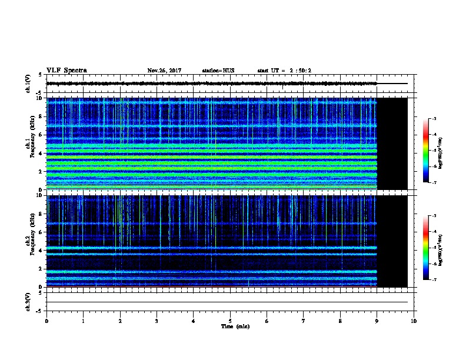
Task: Click the ch.2 spectrogram band near 7 kHz
Action: coord(212,224)
